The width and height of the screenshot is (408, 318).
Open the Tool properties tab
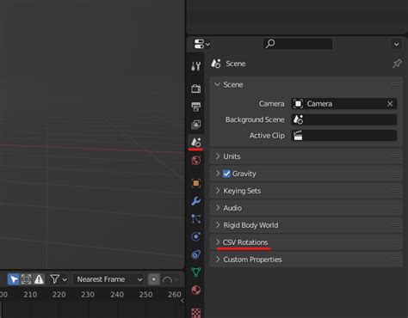tap(196, 66)
